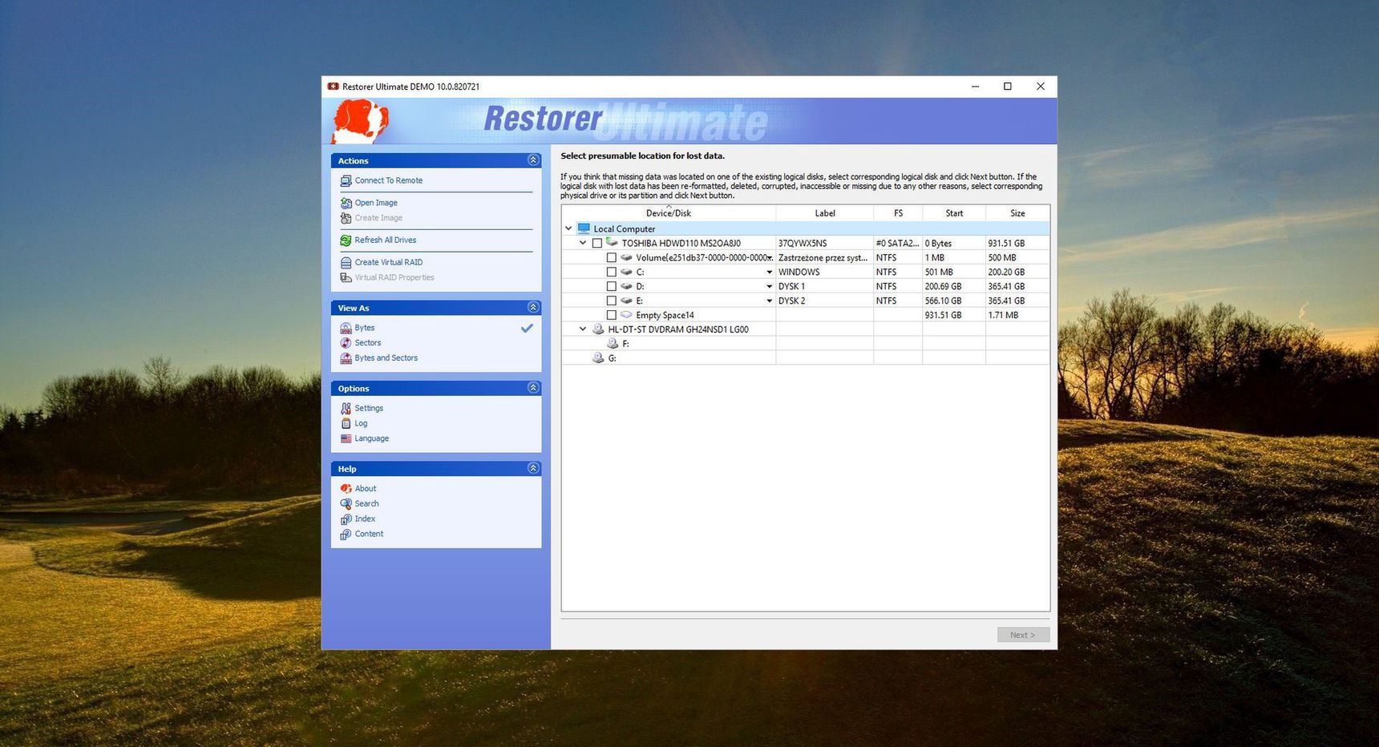Collapse the HL-DT-ST DVDRAM node

(583, 329)
